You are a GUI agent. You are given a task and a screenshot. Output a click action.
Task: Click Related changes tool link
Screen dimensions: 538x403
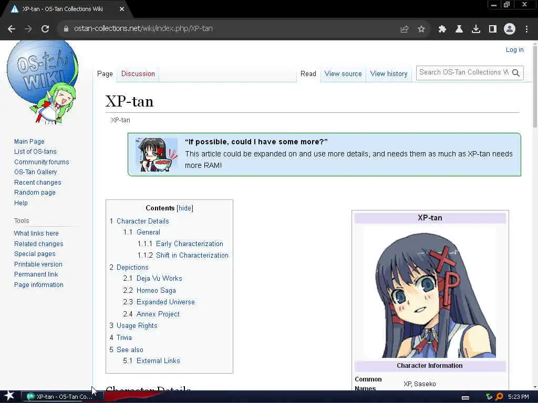click(x=39, y=243)
